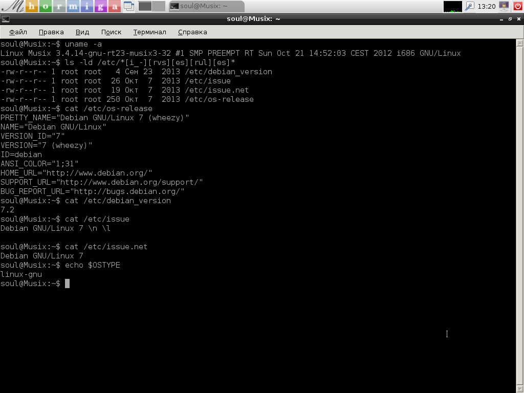The width and height of the screenshot is (524, 393).
Task: Click the network connection plug icon
Action: 470,6
